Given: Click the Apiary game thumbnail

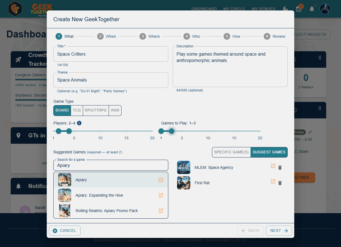Looking at the screenshot, I should [65, 180].
